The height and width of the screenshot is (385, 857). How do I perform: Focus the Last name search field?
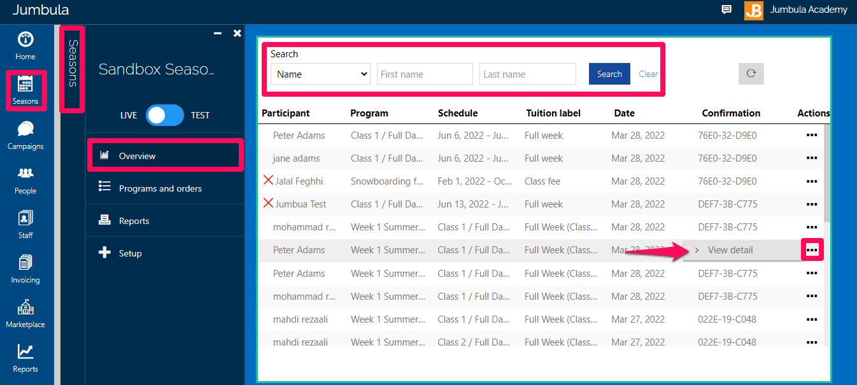(528, 74)
